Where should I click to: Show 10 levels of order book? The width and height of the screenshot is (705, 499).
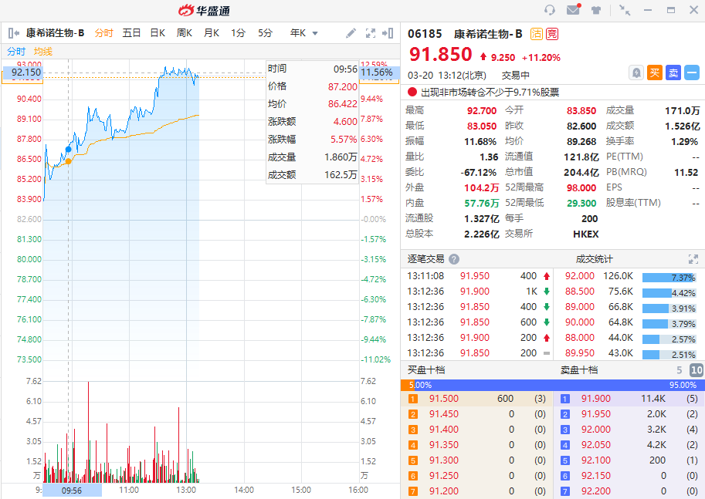(697, 370)
